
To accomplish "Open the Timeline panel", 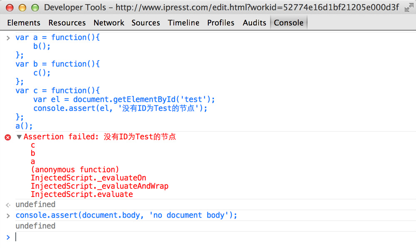I will click(183, 22).
